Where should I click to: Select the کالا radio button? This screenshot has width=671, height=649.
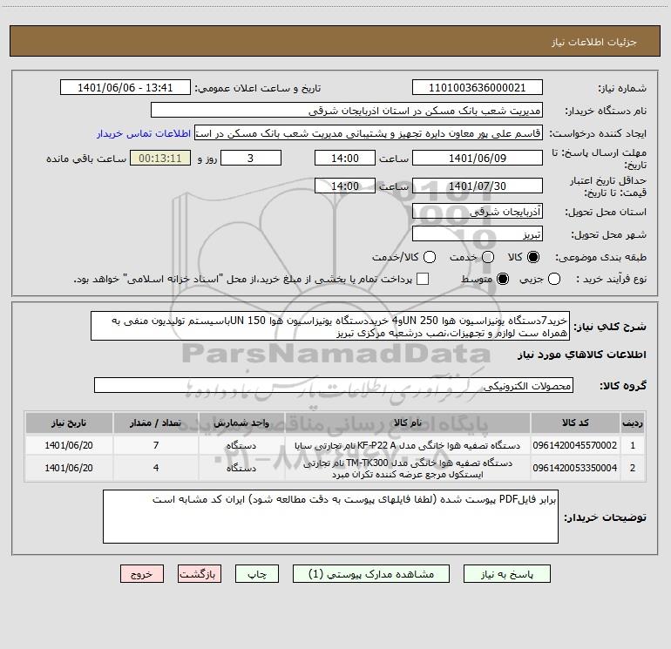pyautogui.click(x=533, y=257)
